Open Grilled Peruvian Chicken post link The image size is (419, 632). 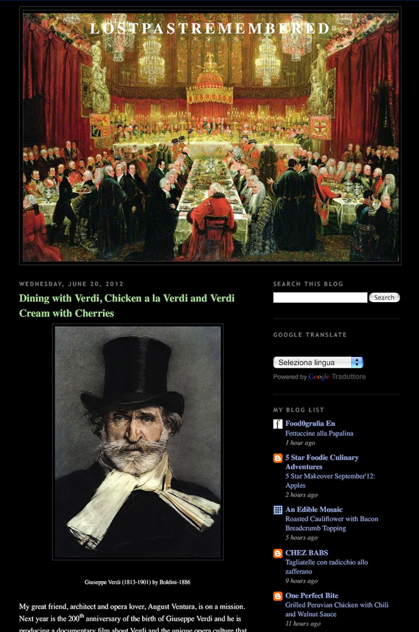coord(337,609)
